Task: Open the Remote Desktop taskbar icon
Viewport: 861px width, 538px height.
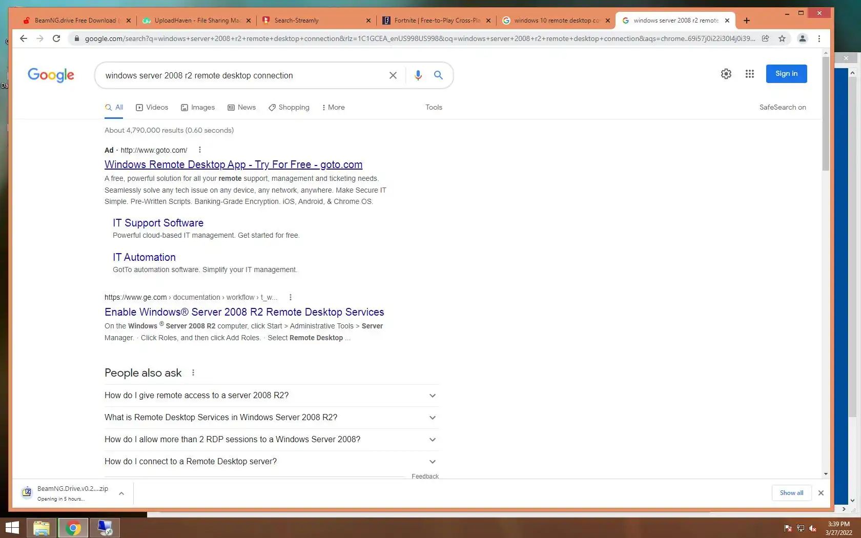Action: click(105, 528)
